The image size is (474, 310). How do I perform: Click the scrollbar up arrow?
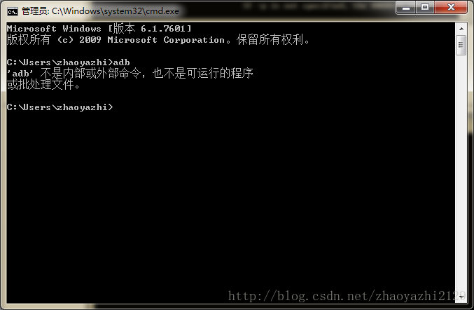461,29
